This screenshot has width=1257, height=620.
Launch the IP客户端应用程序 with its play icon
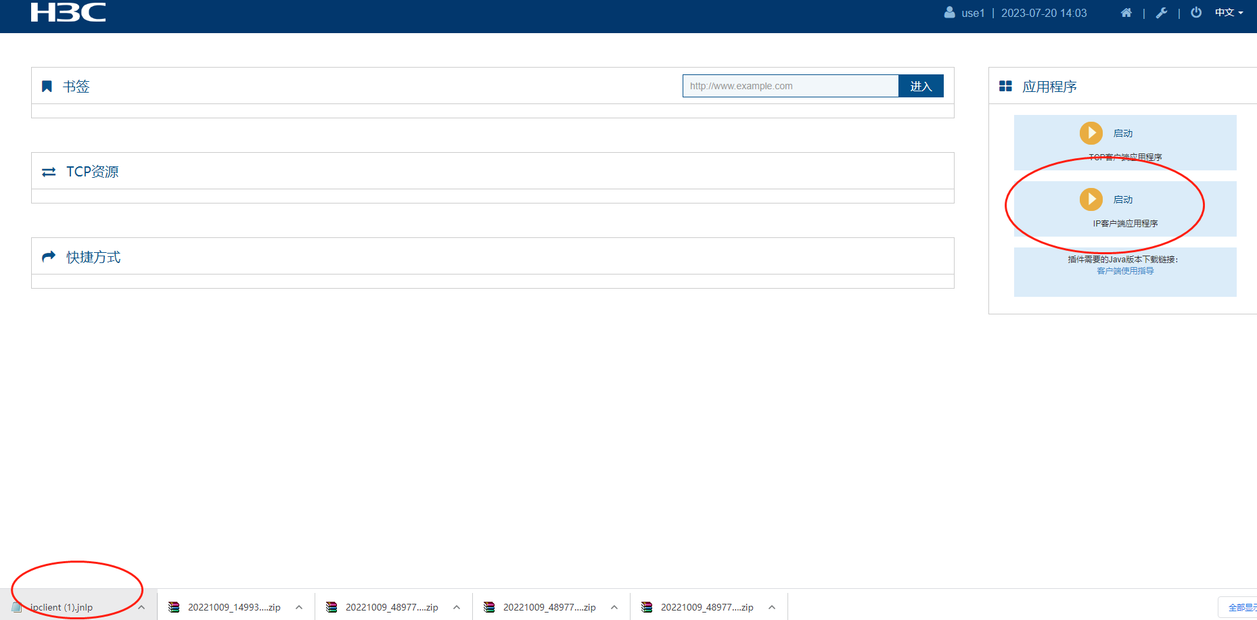pyautogui.click(x=1091, y=199)
